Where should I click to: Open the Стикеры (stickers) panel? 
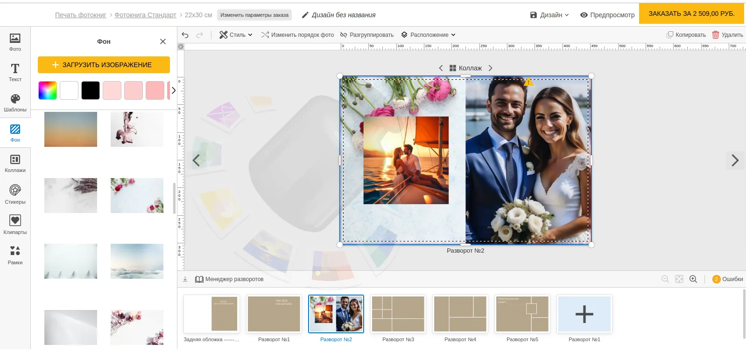[15, 194]
